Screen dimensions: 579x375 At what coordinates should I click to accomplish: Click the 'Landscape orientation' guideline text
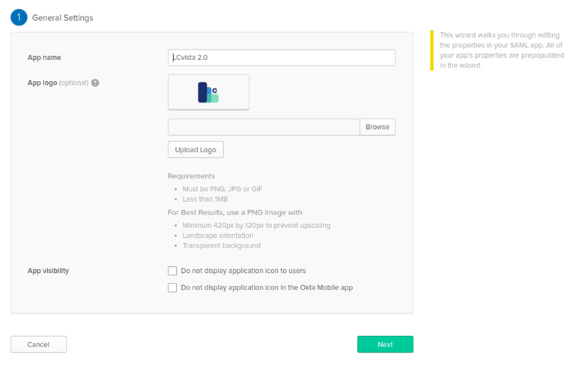(x=217, y=235)
